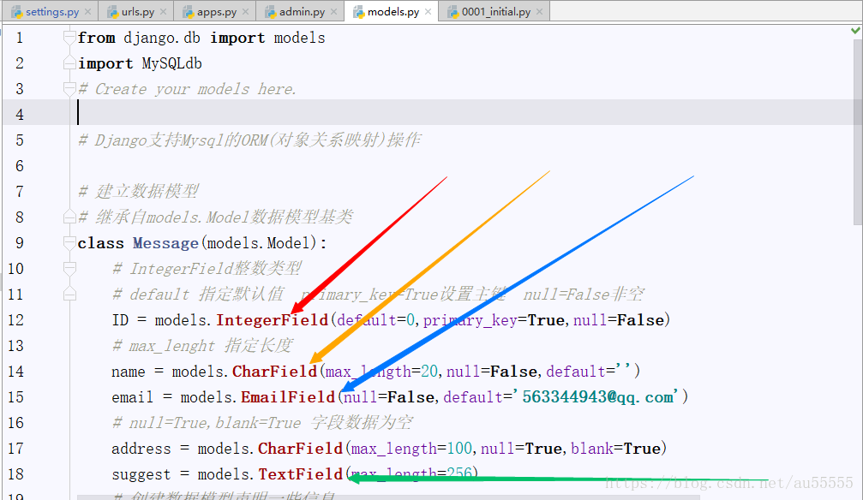
Task: Click the settings.py Python file icon
Action: [x=16, y=11]
